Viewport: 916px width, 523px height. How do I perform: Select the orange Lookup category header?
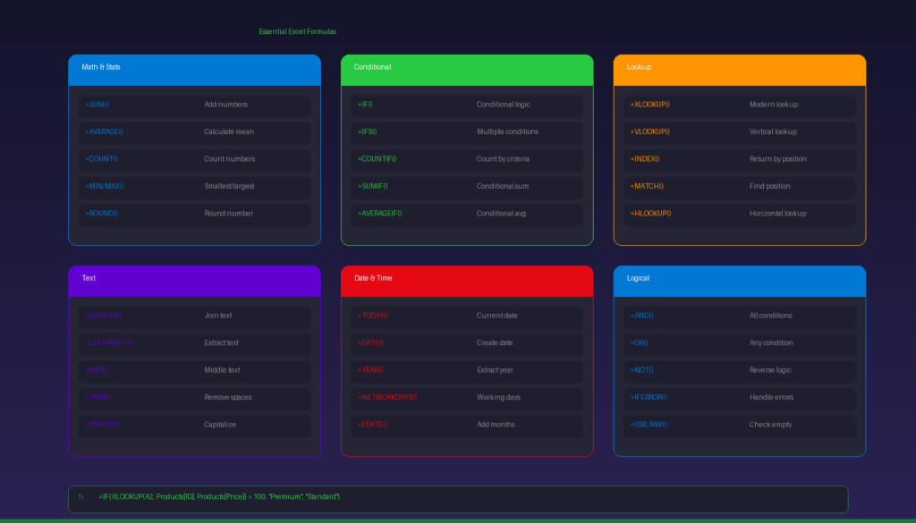[x=739, y=68]
